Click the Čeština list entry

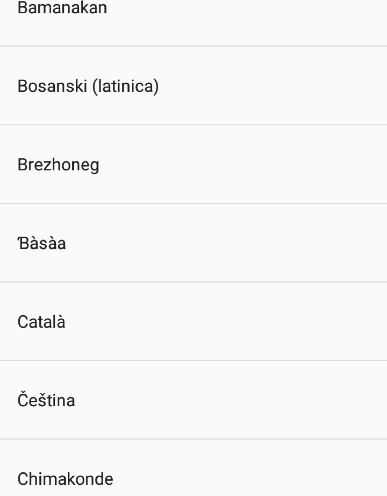click(x=46, y=400)
